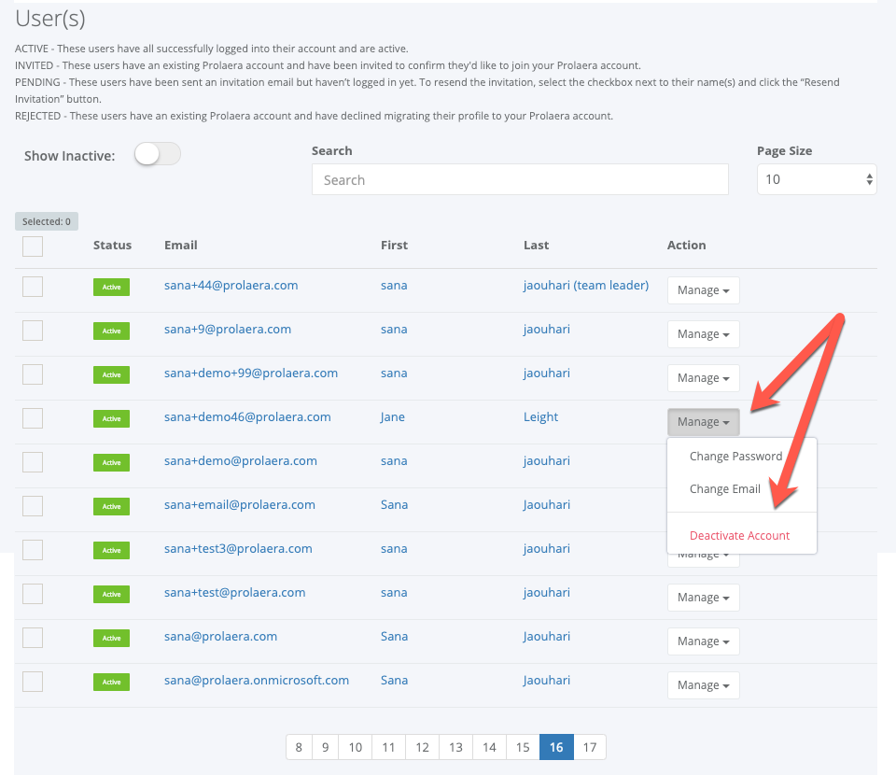Open email link sana+demo46@prolaera.com

point(247,417)
